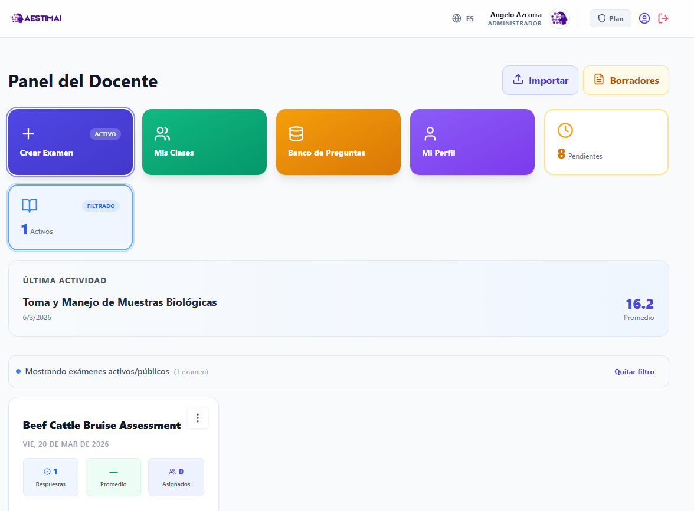
Task: Click VIE, 20 DE MAR DE 2026 date
Action: 66,444
